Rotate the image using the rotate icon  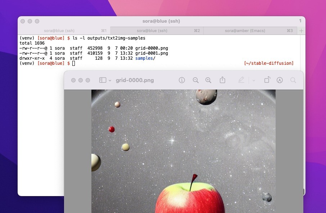(x=267, y=80)
